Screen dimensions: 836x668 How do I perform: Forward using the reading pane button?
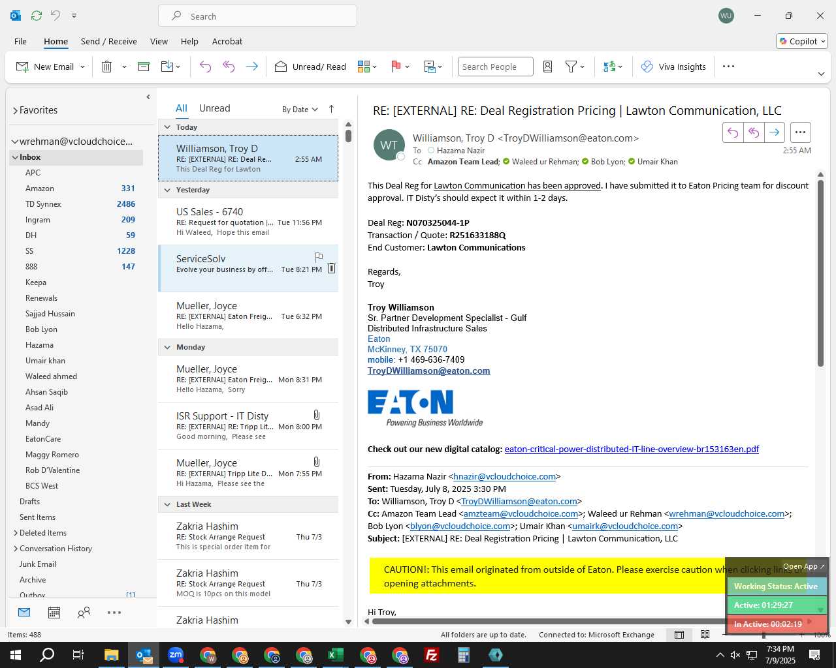coord(775,132)
